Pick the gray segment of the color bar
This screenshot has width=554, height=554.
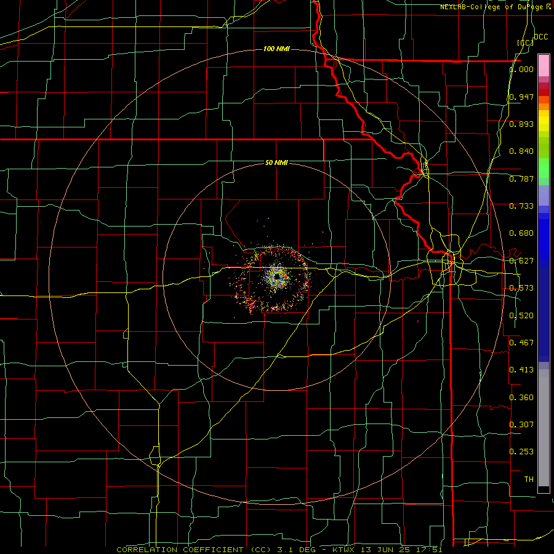[x=544, y=428]
